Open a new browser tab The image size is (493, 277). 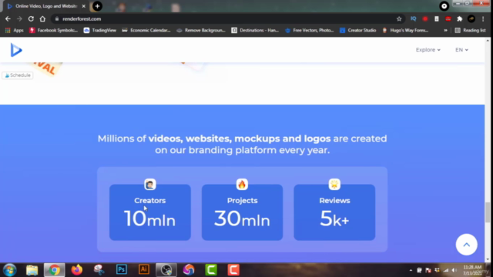coord(97,6)
